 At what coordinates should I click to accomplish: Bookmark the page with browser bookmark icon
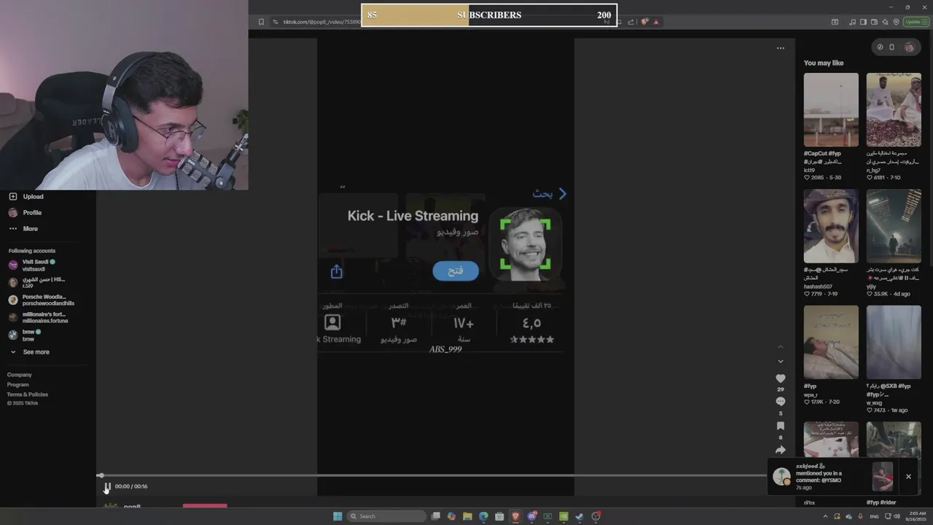(261, 22)
